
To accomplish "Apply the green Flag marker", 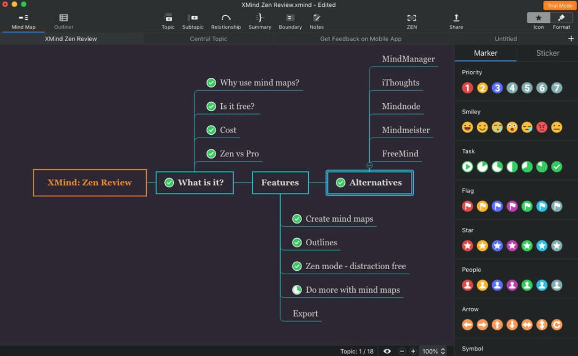I will pos(527,206).
